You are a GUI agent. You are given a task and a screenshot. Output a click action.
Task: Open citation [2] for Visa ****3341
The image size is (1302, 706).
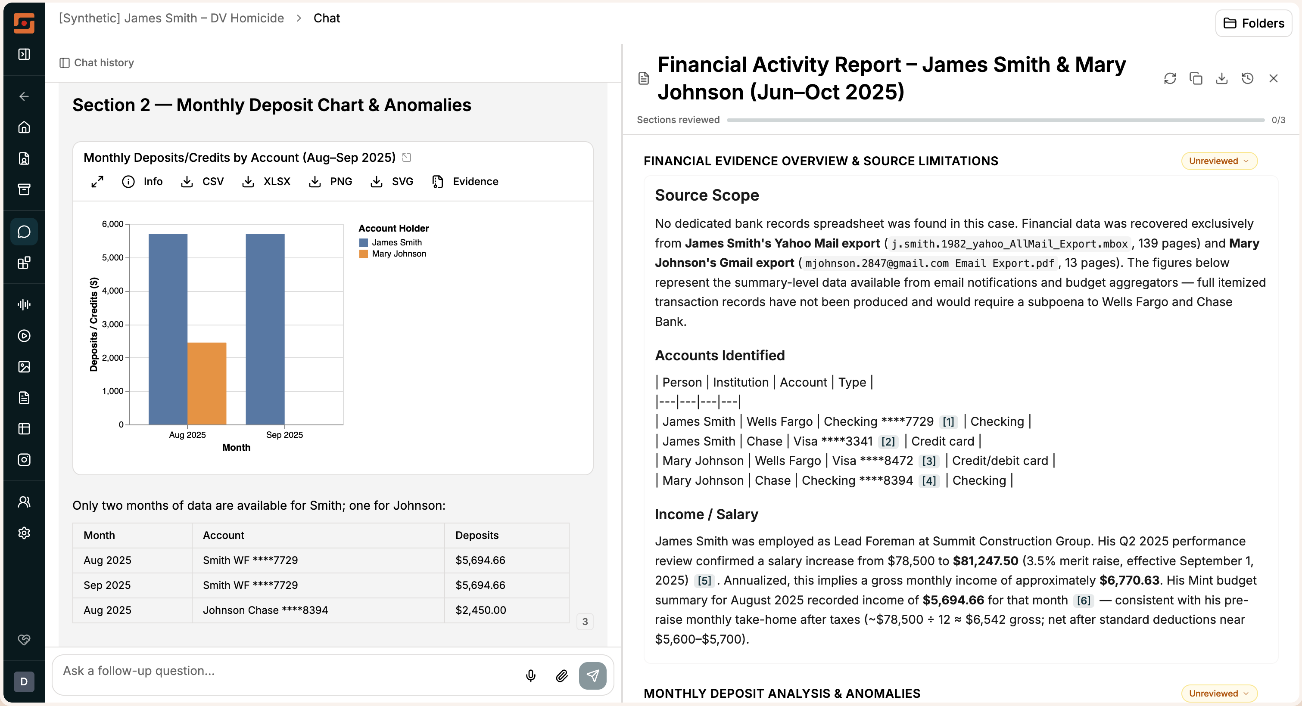coord(888,442)
